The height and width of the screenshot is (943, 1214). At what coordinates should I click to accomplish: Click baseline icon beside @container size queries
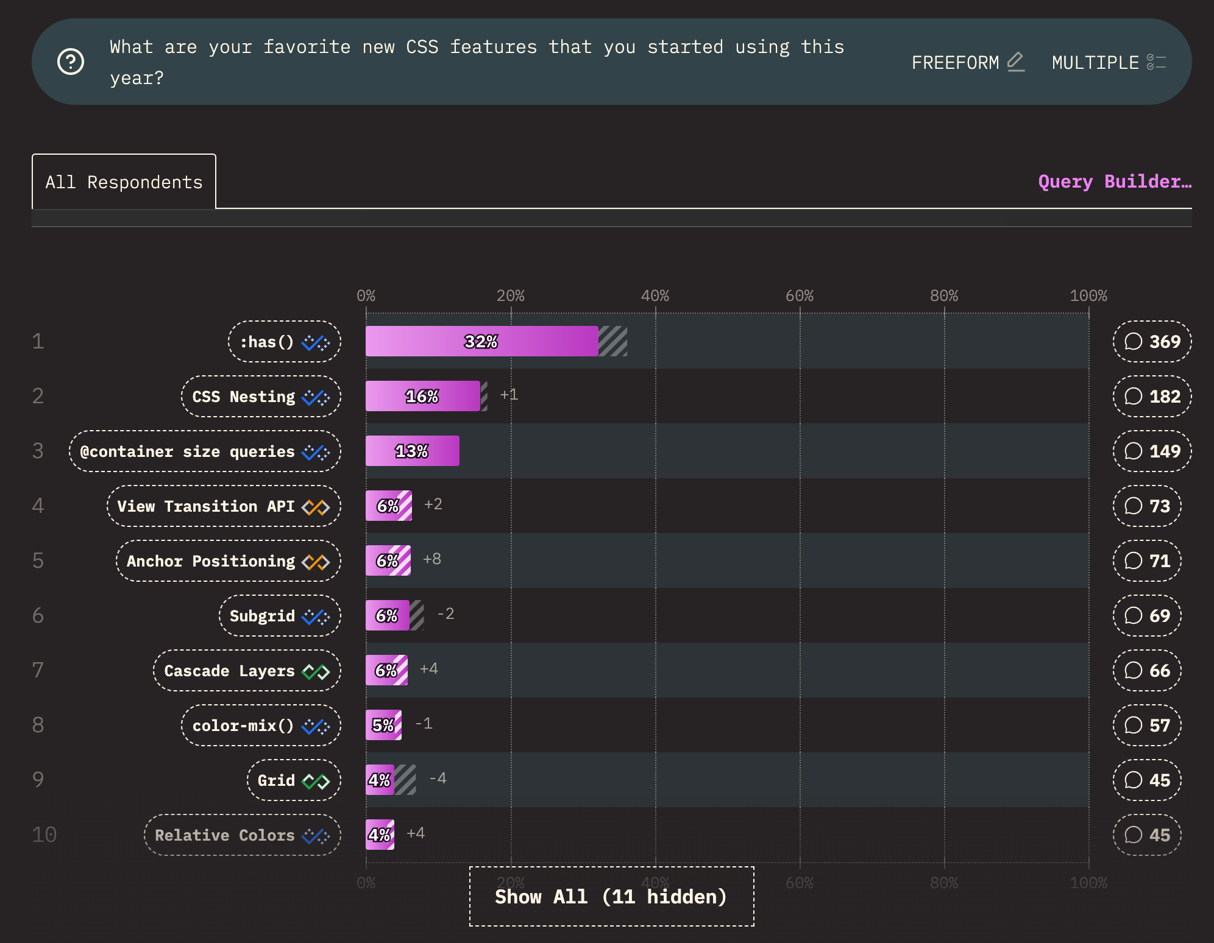tap(316, 452)
